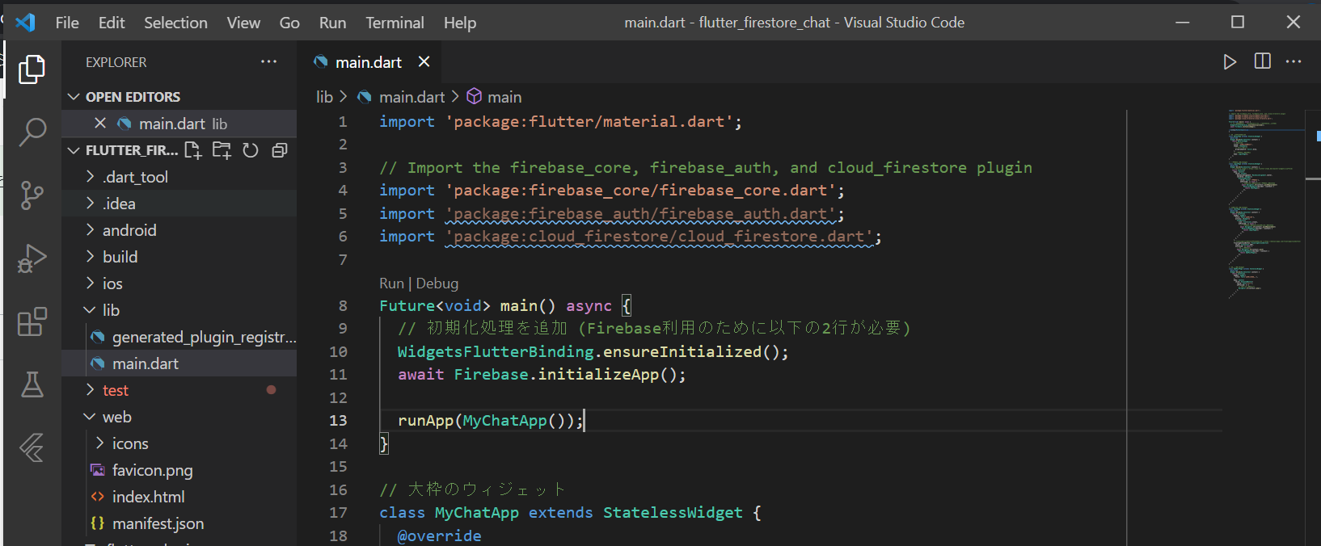
Task: Click line number 13 in gutter
Action: (338, 420)
